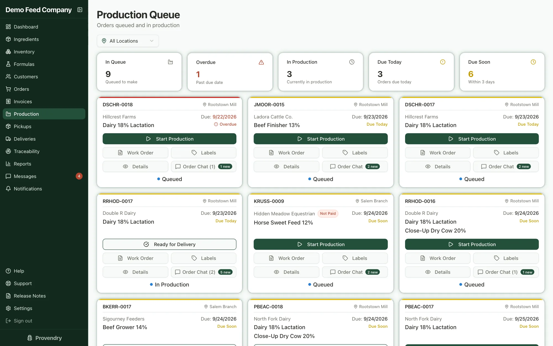
Task: Click the Due Today alert icon
Action: pos(443,62)
